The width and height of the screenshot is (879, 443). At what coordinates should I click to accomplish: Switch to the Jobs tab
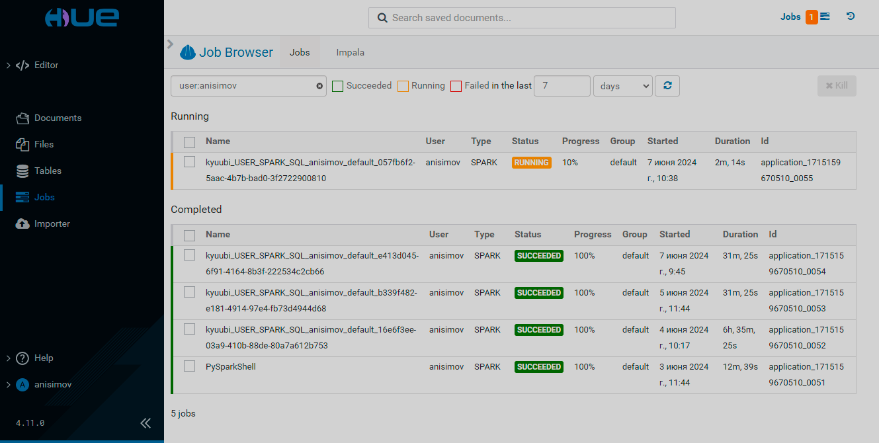click(300, 52)
